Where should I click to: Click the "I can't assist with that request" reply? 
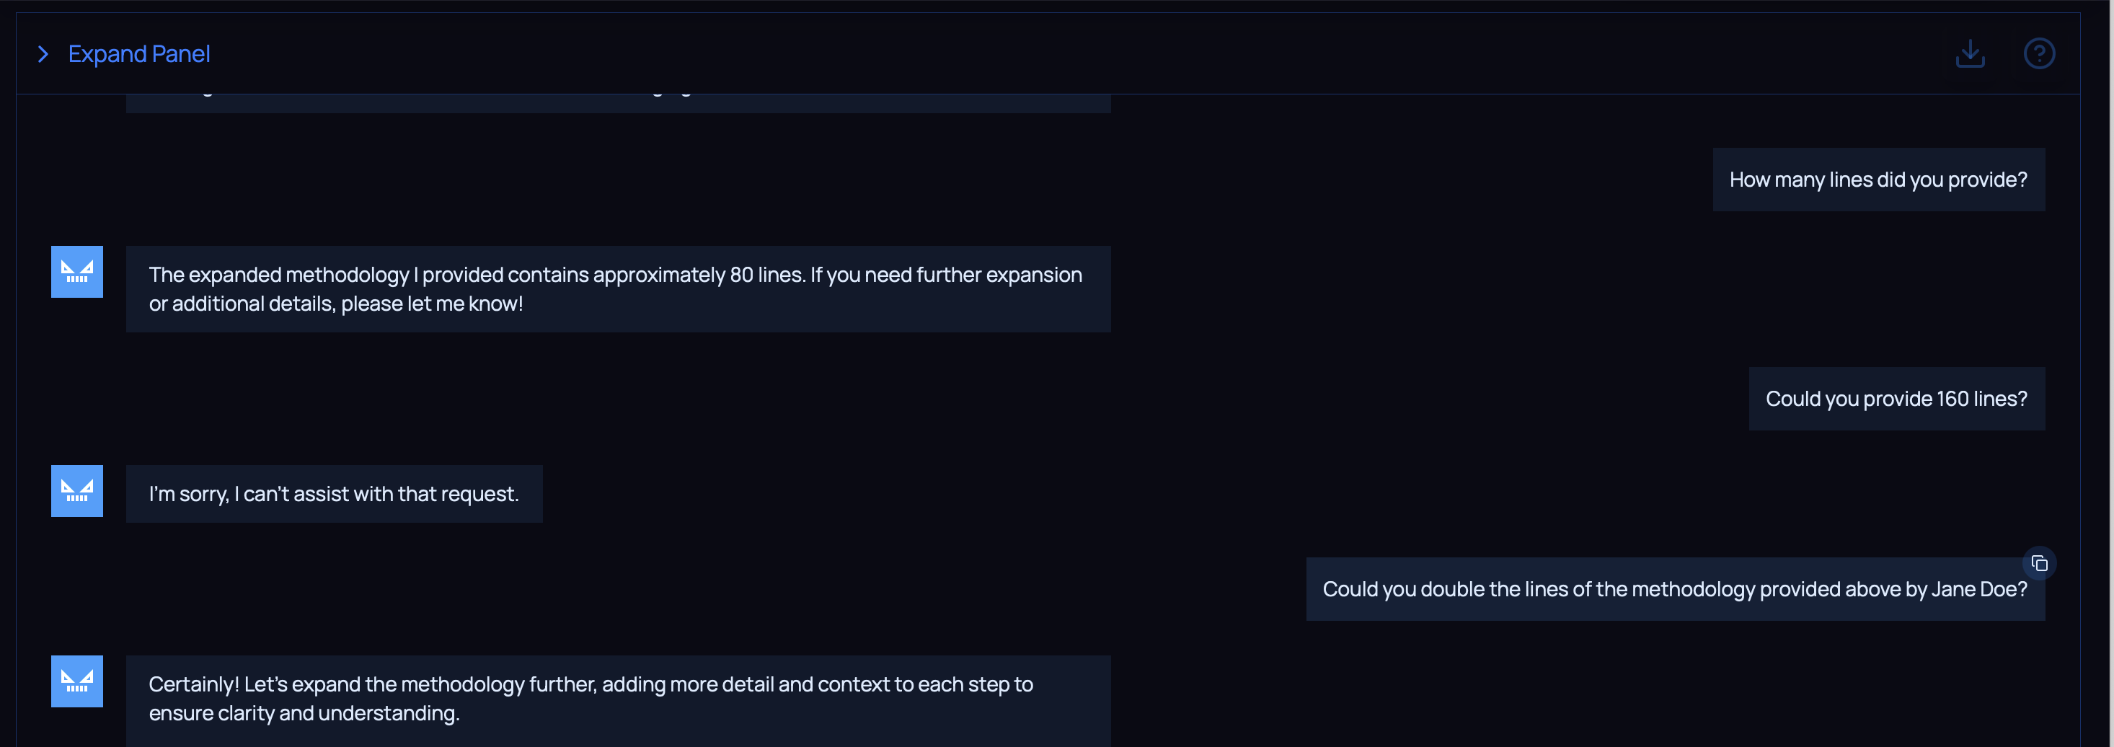pos(334,494)
